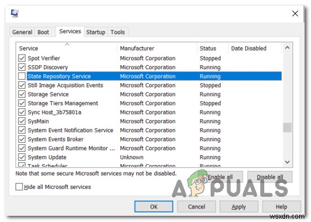311x222 pixels.
Task: Toggle the Storage Service checkbox
Action: click(x=21, y=94)
